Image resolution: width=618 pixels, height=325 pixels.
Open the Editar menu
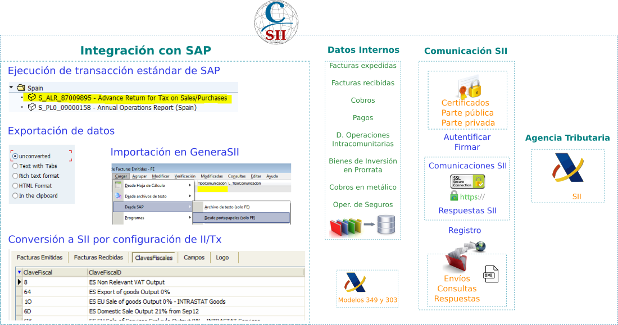256,176
